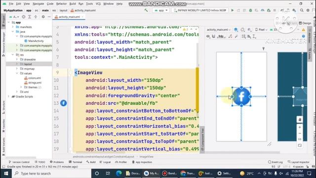Hide the Project panel with minus icon
Viewport: 316px width, 178px height.
pyautogui.click(x=49, y=17)
